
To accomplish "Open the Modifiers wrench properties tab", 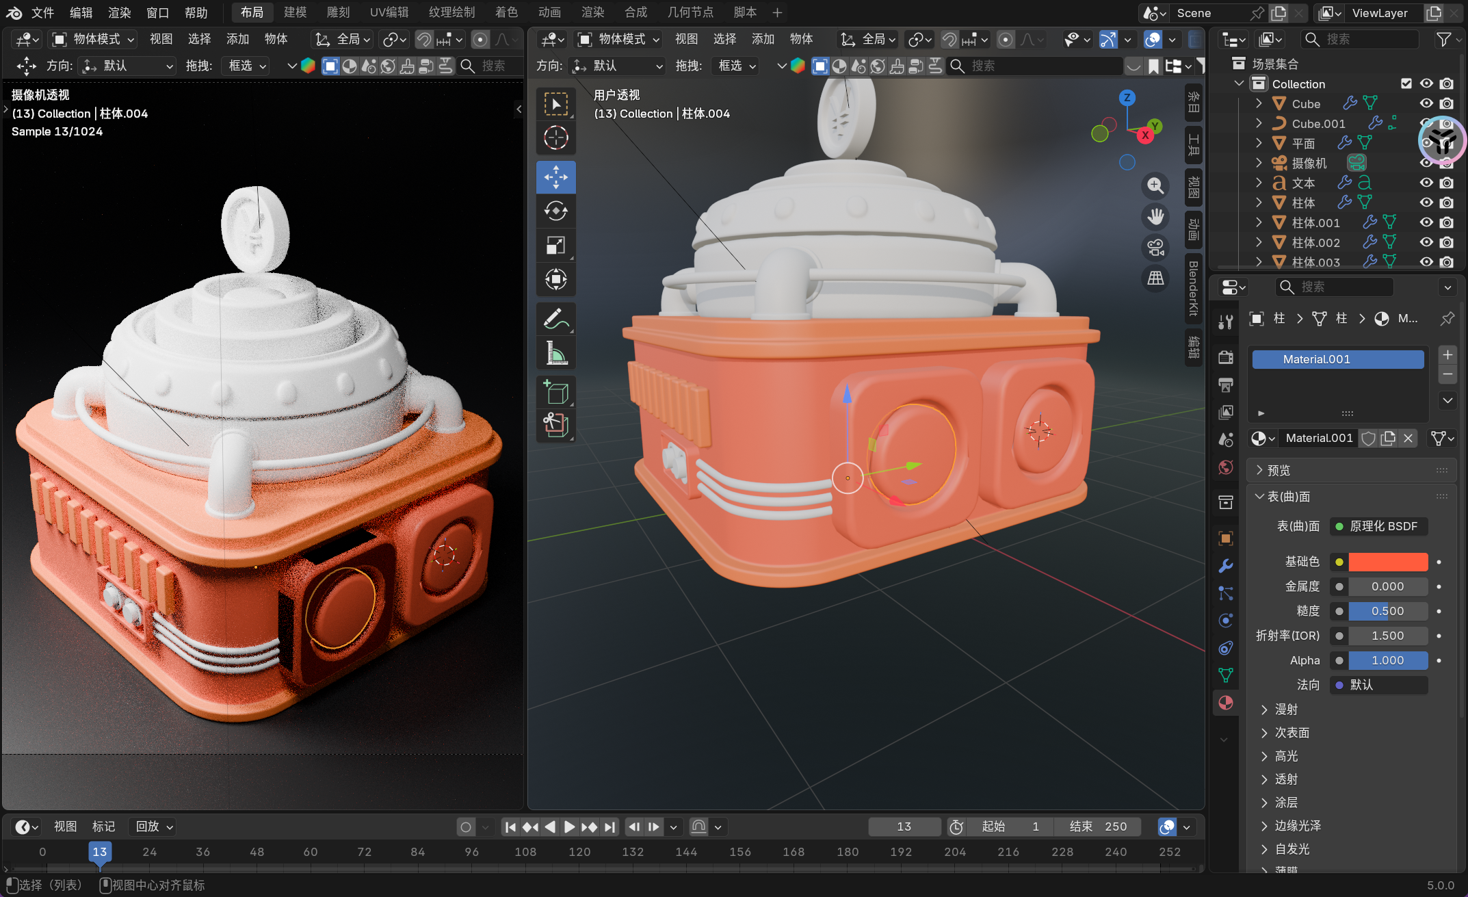I will pos(1225,566).
